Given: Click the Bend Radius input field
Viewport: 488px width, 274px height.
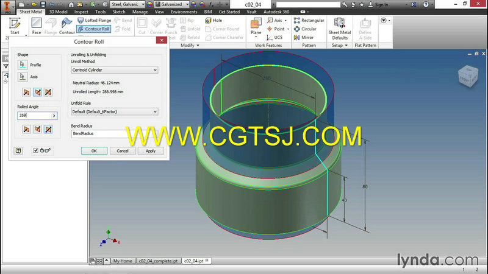Looking at the screenshot, I should [x=115, y=133].
